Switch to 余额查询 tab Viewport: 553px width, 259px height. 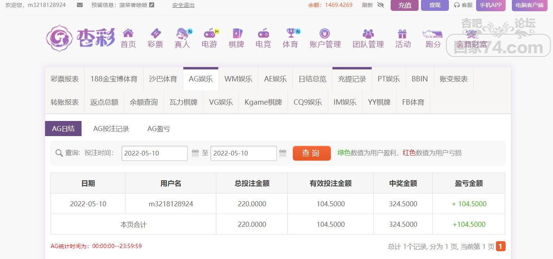144,102
